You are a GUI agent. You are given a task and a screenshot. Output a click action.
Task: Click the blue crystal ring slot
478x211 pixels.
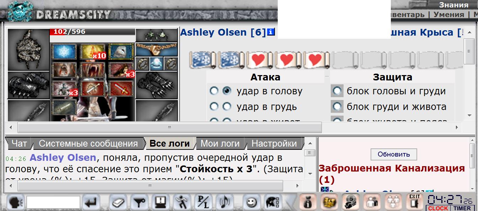click(x=156, y=64)
